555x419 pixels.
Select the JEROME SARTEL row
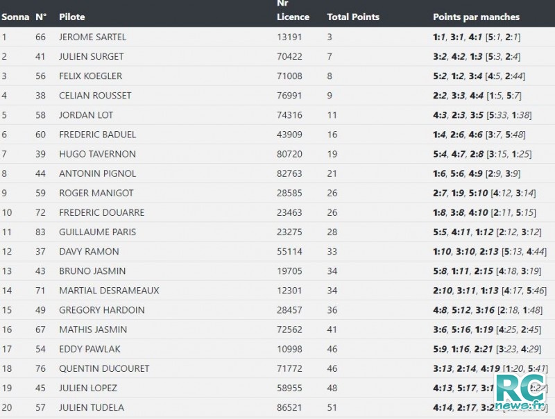pos(277,37)
